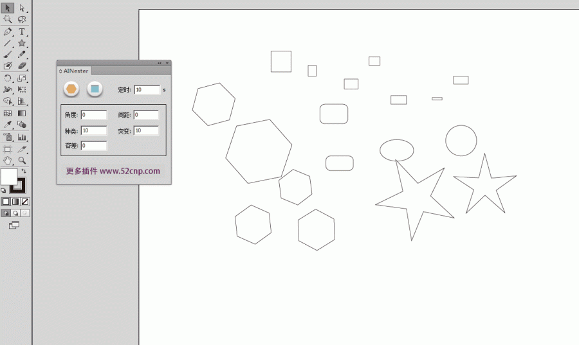The image size is (579, 345).
Task: Click the 容差 tolerance input field
Action: [94, 146]
